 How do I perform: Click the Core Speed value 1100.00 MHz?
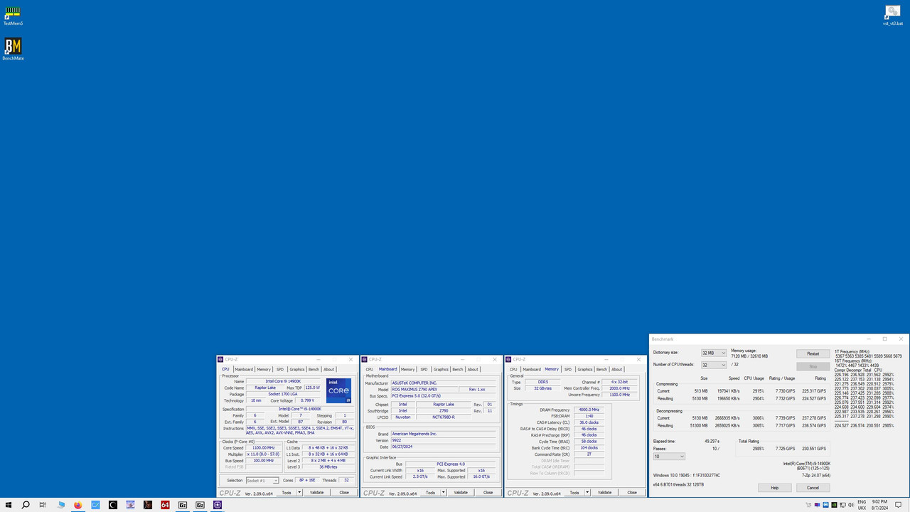click(263, 448)
